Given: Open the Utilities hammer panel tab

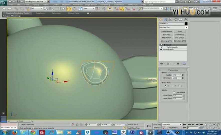Looking at the screenshot, I should [185, 19].
